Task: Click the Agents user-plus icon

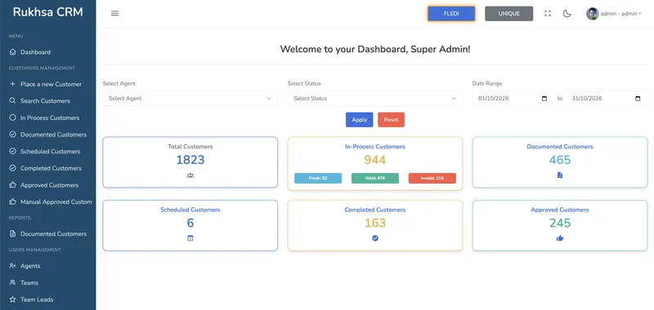Action: click(12, 265)
